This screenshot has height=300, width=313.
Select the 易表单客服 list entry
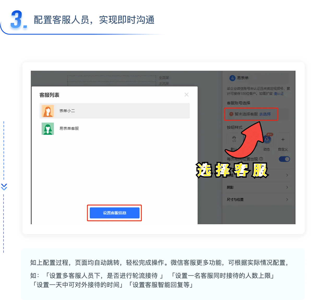click(115, 129)
